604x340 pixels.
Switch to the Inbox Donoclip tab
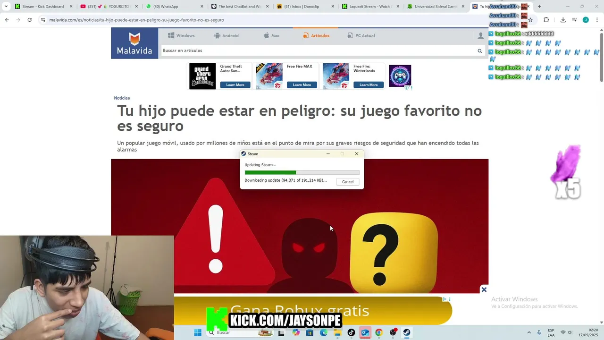(x=304, y=7)
